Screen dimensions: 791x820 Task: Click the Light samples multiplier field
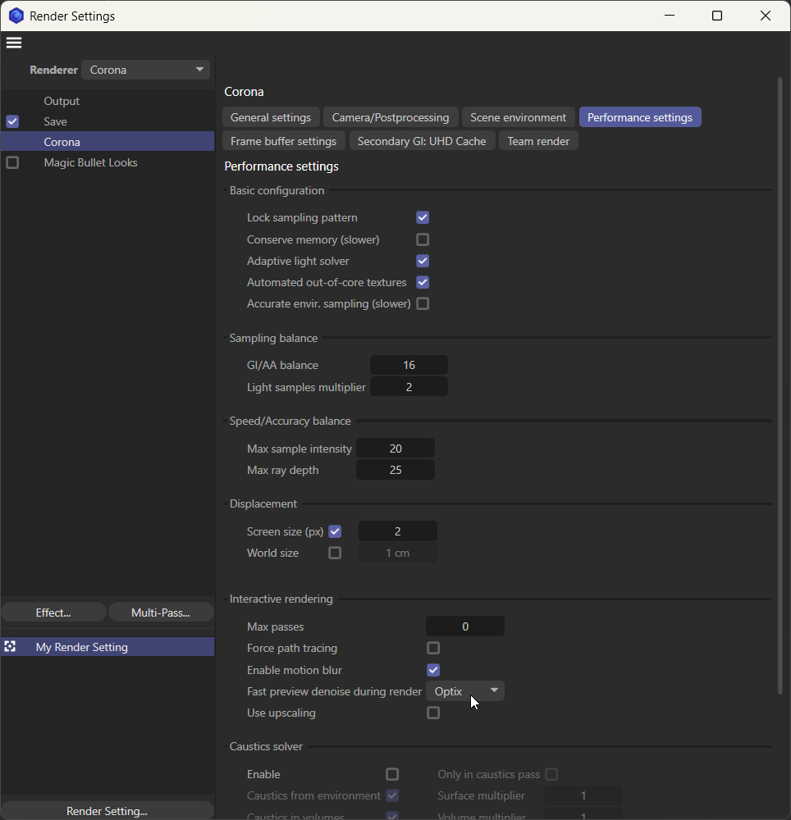click(x=409, y=387)
